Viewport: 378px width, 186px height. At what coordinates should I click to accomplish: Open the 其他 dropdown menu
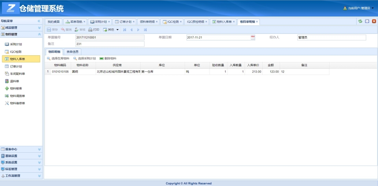tap(111, 29)
